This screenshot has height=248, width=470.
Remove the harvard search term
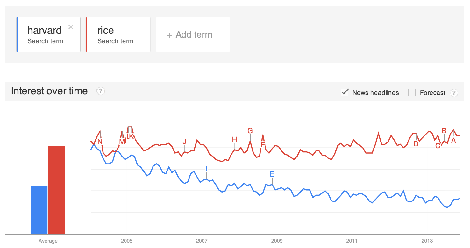click(x=71, y=27)
